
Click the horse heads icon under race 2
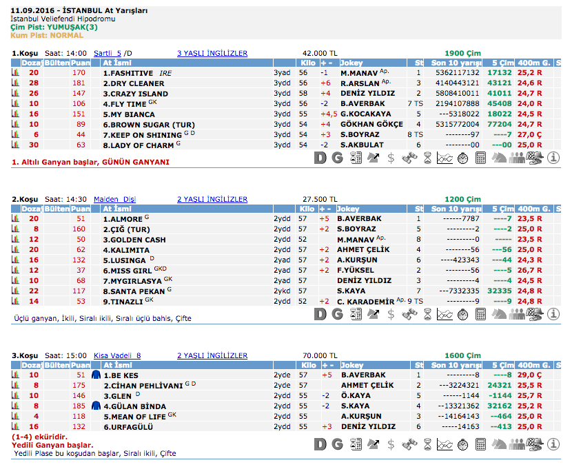pyautogui.click(x=499, y=314)
